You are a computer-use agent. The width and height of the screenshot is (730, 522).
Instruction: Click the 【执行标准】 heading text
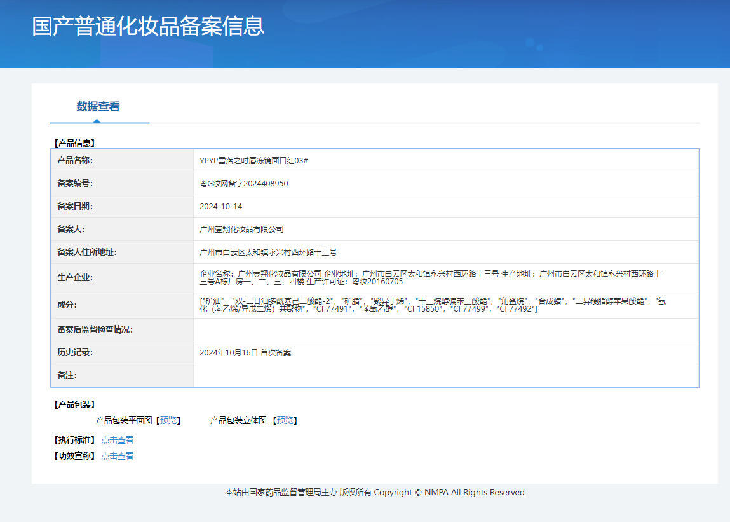[x=74, y=440]
